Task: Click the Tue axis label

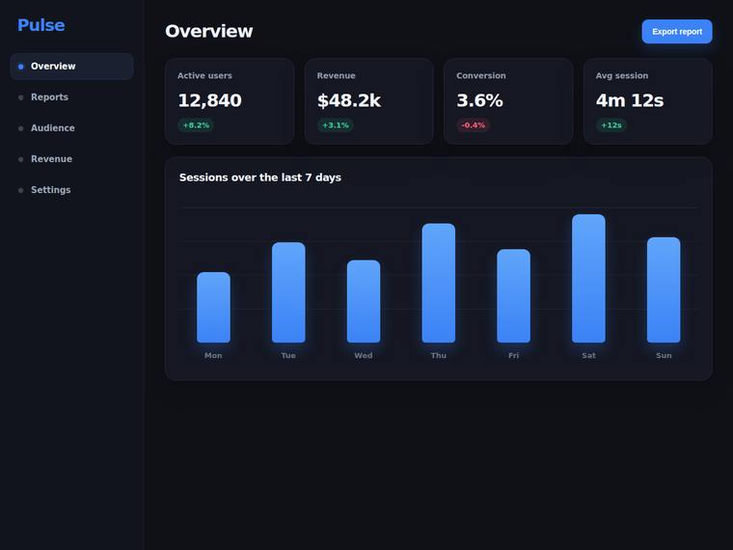Action: coord(288,355)
